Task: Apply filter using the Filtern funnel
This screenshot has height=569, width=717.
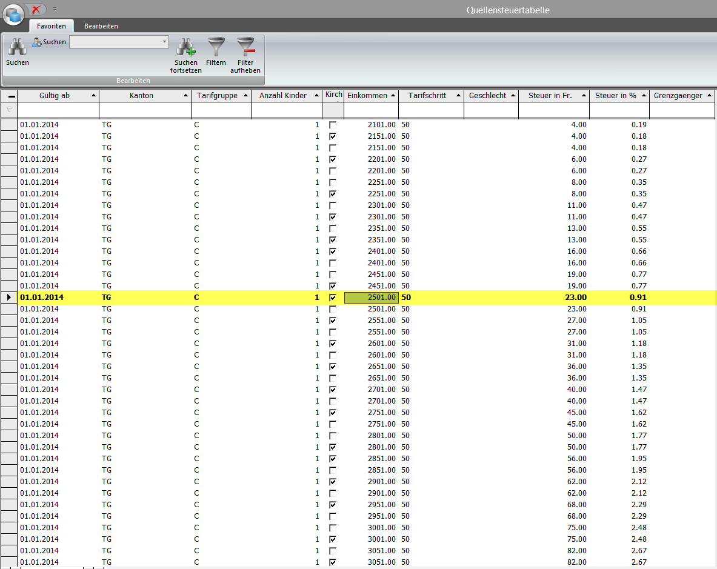Action: click(x=216, y=47)
